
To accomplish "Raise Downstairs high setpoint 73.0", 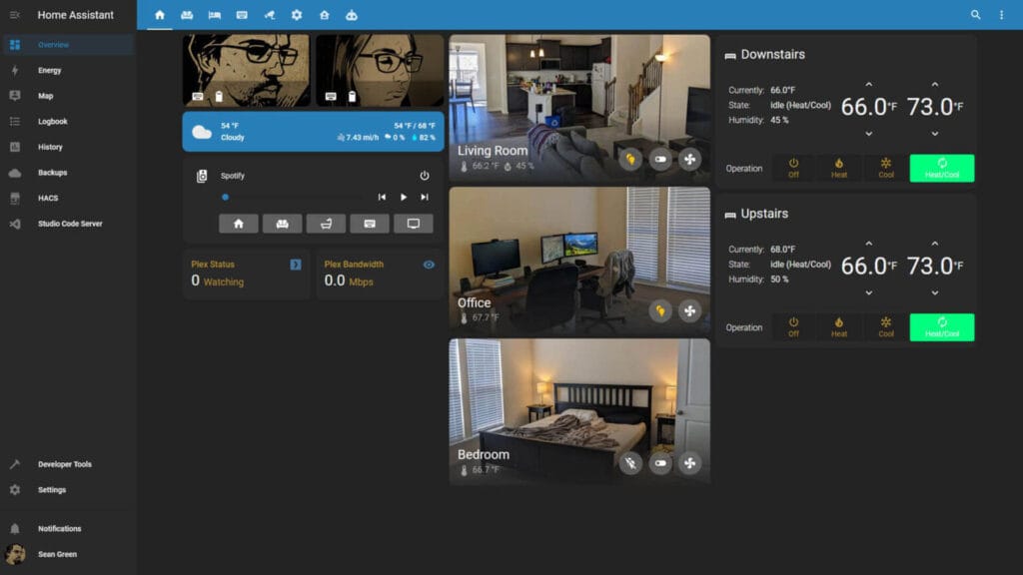I will (x=935, y=85).
